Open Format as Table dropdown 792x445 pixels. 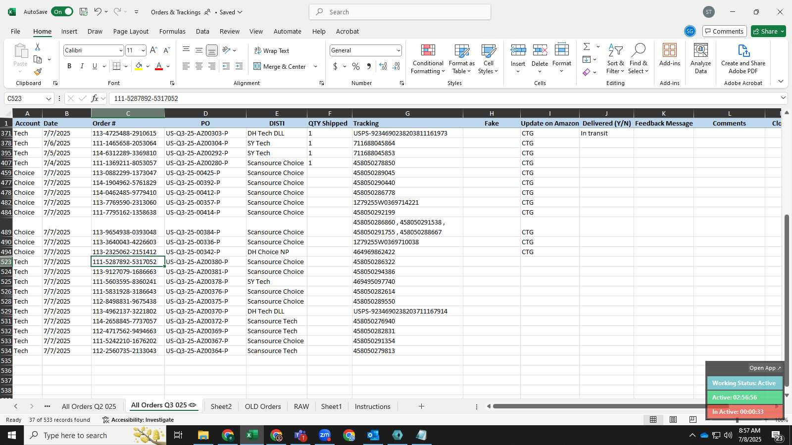(x=461, y=58)
